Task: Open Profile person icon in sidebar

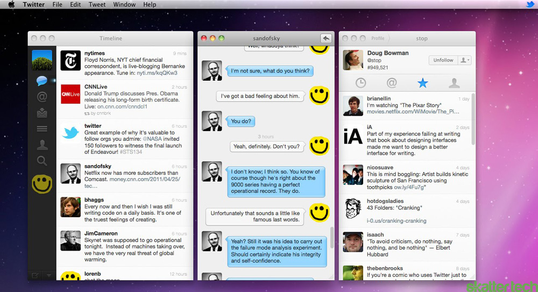Action: [x=42, y=145]
